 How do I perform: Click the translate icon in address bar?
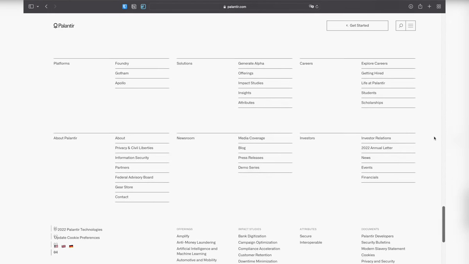point(311,6)
